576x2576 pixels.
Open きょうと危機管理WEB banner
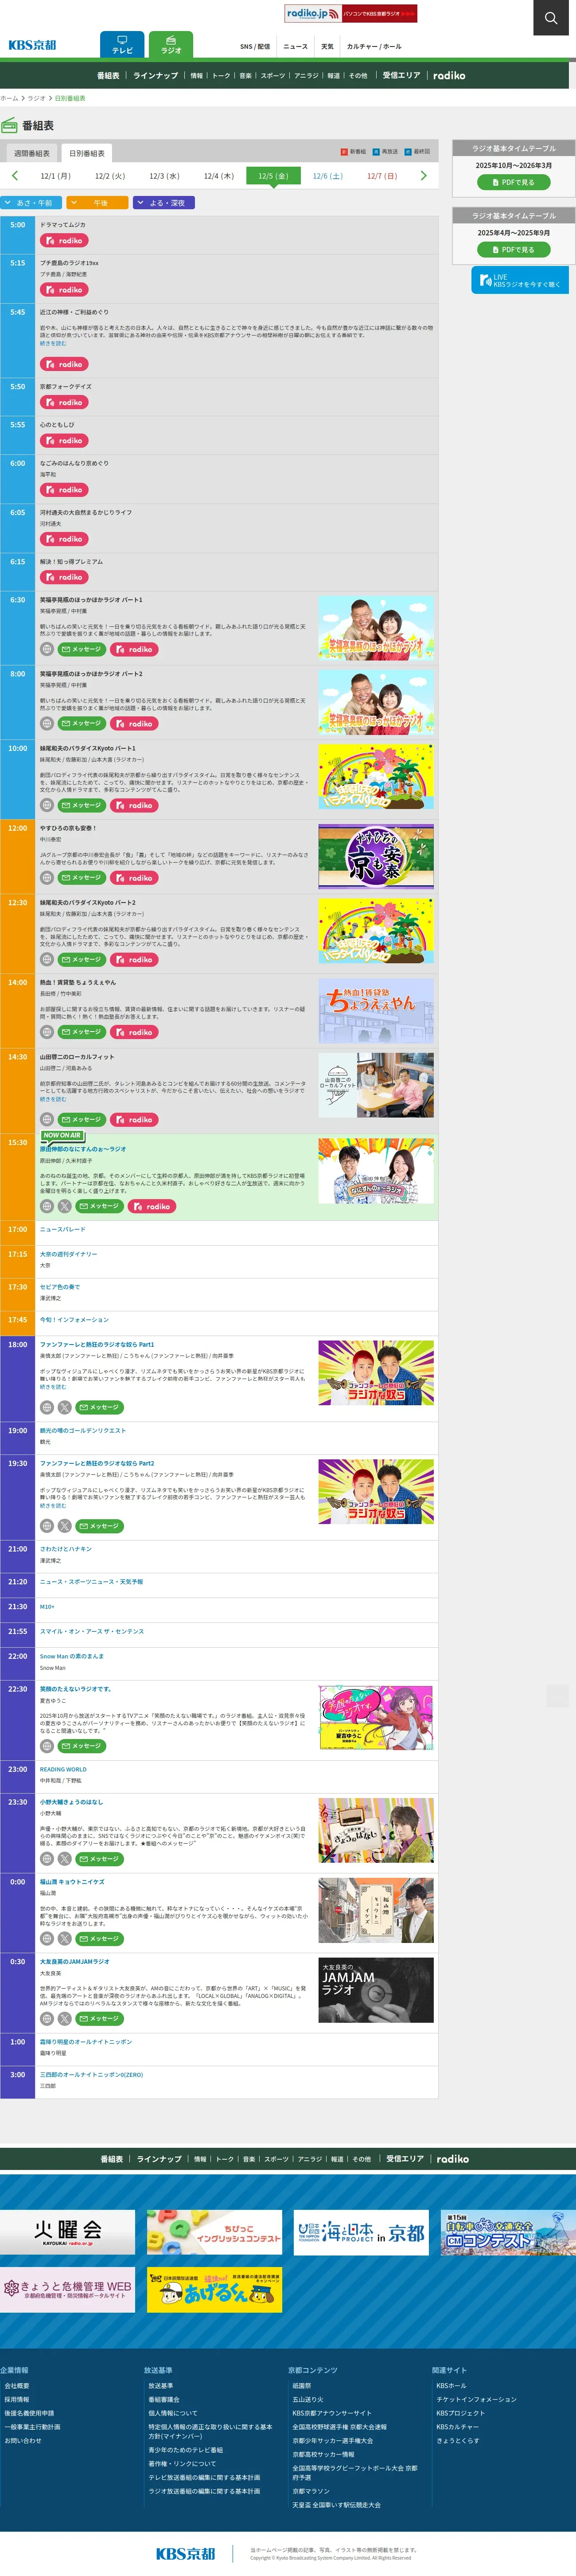(67, 2290)
